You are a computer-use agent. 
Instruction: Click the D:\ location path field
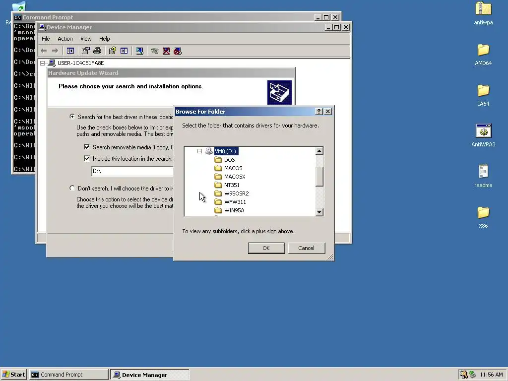(x=132, y=171)
